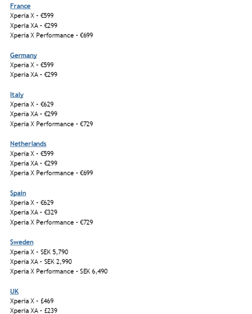Click the Germany country link
The height and width of the screenshot is (314, 252).
coord(24,55)
